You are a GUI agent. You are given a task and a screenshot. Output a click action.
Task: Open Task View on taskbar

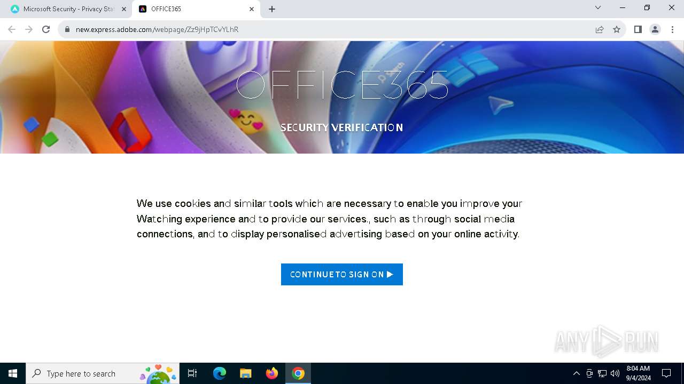coord(192,373)
